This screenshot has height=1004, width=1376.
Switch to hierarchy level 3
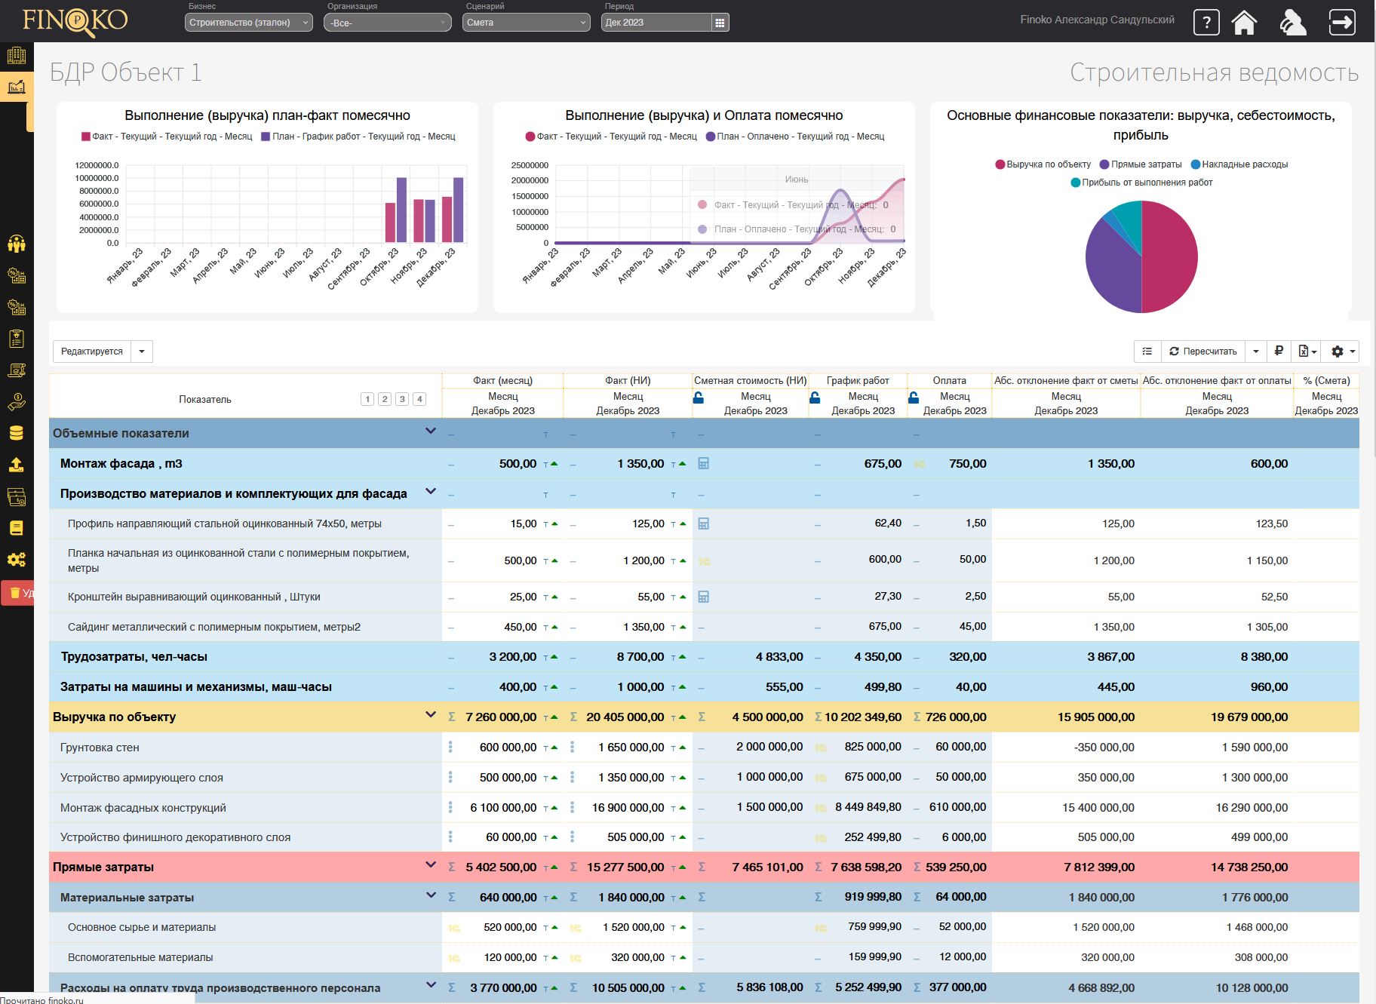pyautogui.click(x=402, y=399)
